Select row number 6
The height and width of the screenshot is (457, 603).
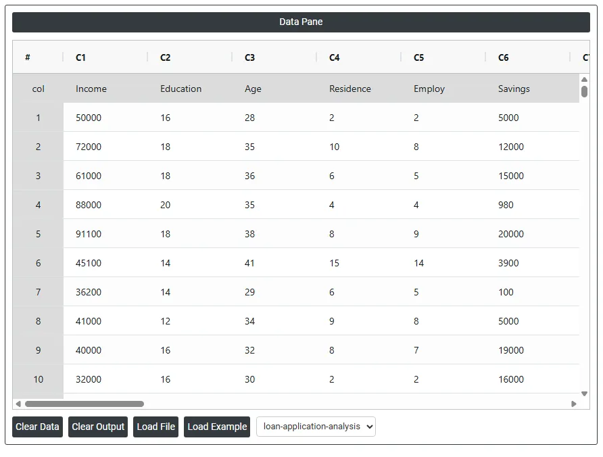point(38,263)
